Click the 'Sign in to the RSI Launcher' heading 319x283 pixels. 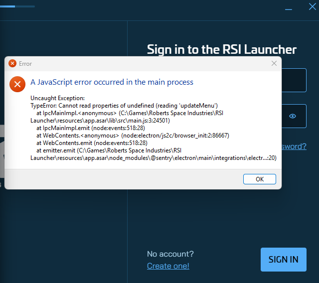pos(222,50)
